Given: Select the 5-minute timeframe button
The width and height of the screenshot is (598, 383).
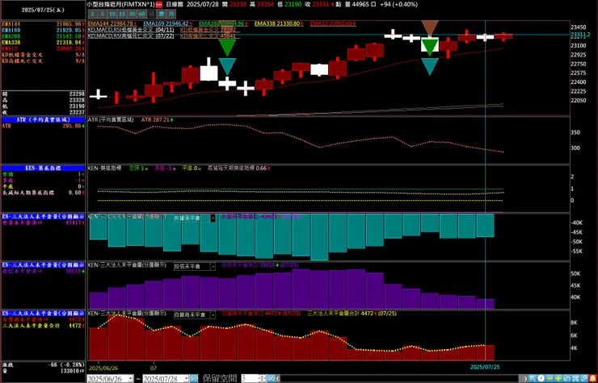Looking at the screenshot, I should (102, 14).
